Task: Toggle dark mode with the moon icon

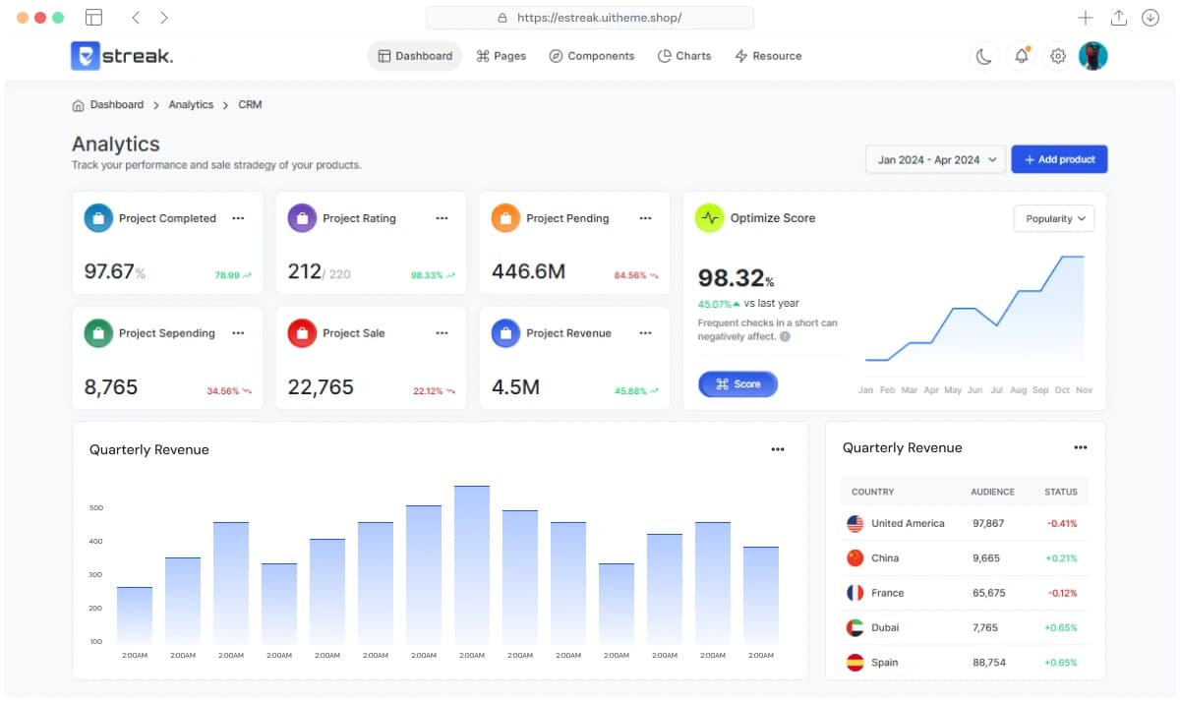Action: click(983, 56)
